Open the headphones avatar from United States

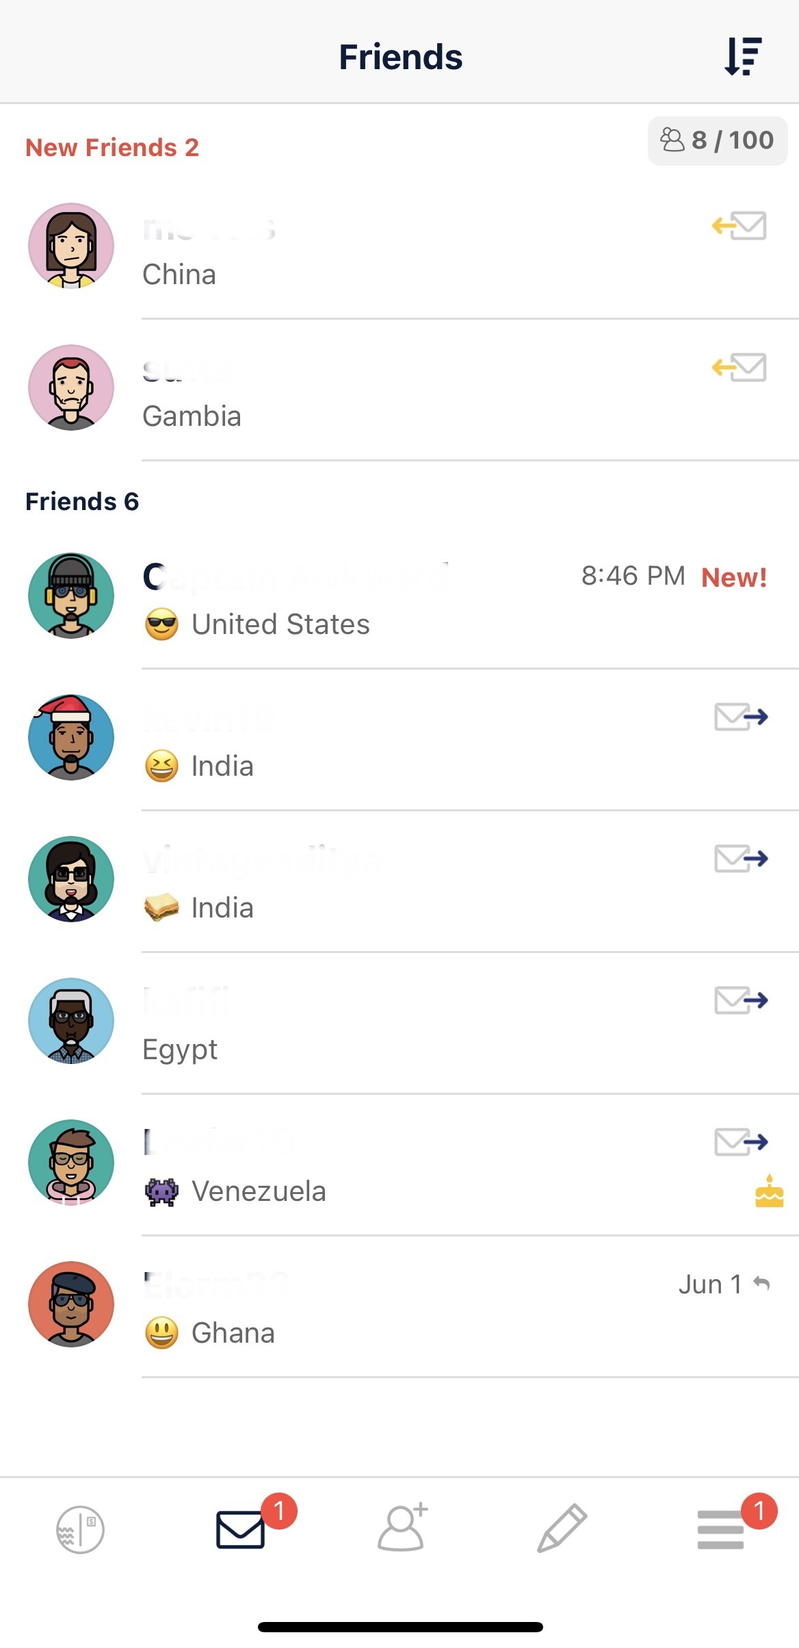tap(71, 596)
